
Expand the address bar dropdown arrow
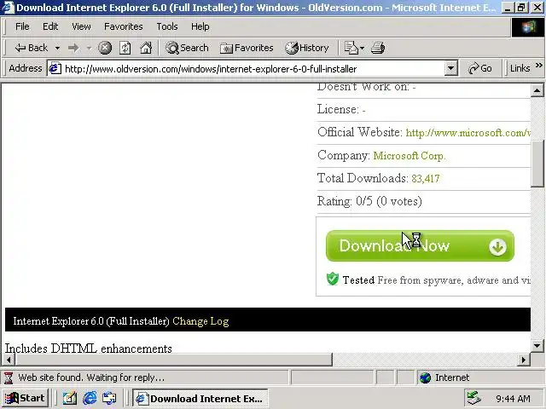(450, 68)
